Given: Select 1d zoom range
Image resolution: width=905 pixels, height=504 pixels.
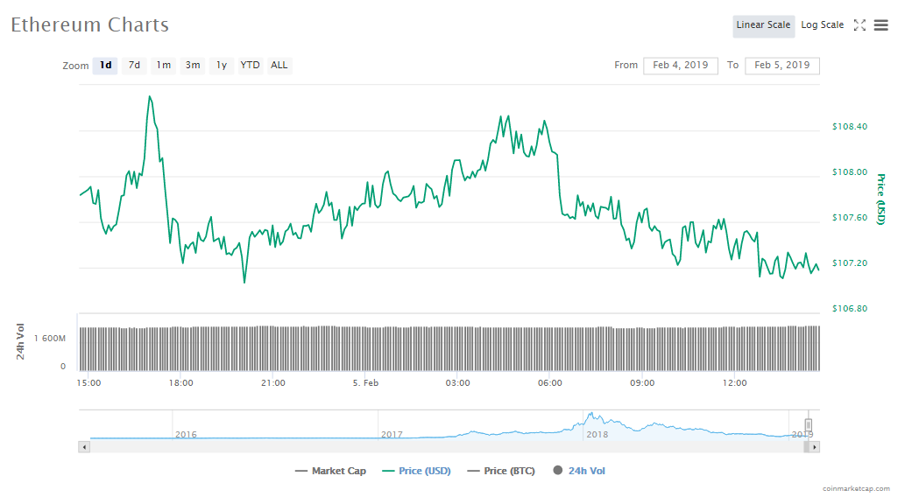Looking at the screenshot, I should (x=105, y=66).
